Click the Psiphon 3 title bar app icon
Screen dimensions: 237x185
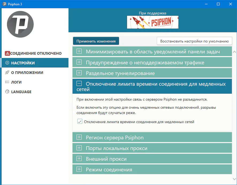point(5,4)
